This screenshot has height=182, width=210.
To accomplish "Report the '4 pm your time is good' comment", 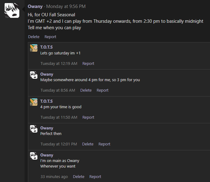I will click(88, 117).
